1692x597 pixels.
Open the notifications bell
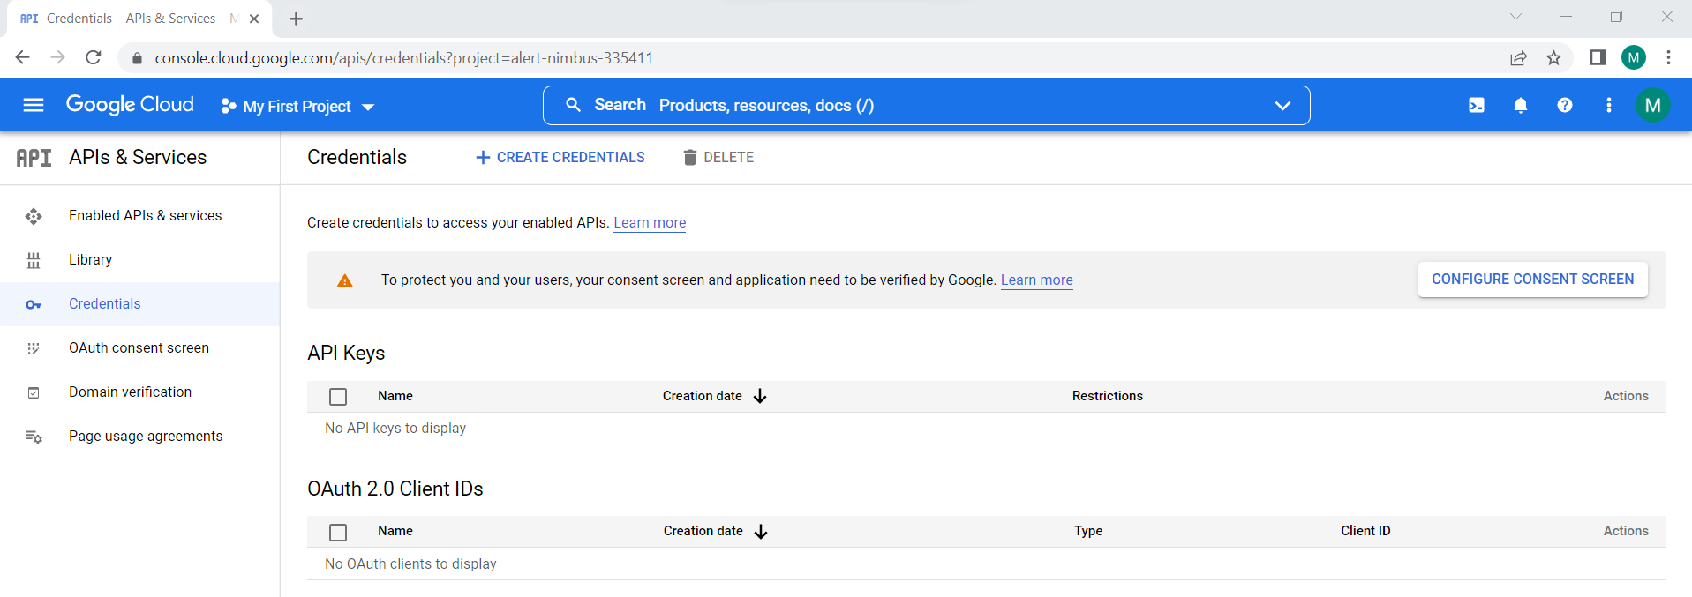pyautogui.click(x=1520, y=106)
